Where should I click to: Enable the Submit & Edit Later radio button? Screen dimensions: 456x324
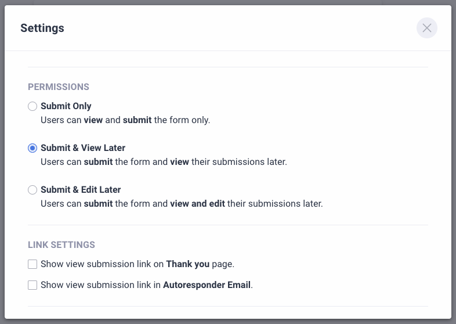pyautogui.click(x=32, y=190)
